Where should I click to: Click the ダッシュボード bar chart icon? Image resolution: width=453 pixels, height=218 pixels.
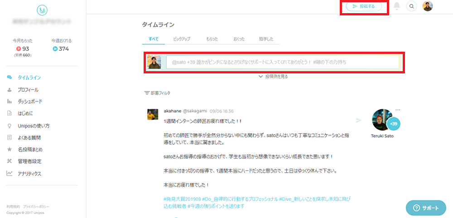tap(10, 102)
